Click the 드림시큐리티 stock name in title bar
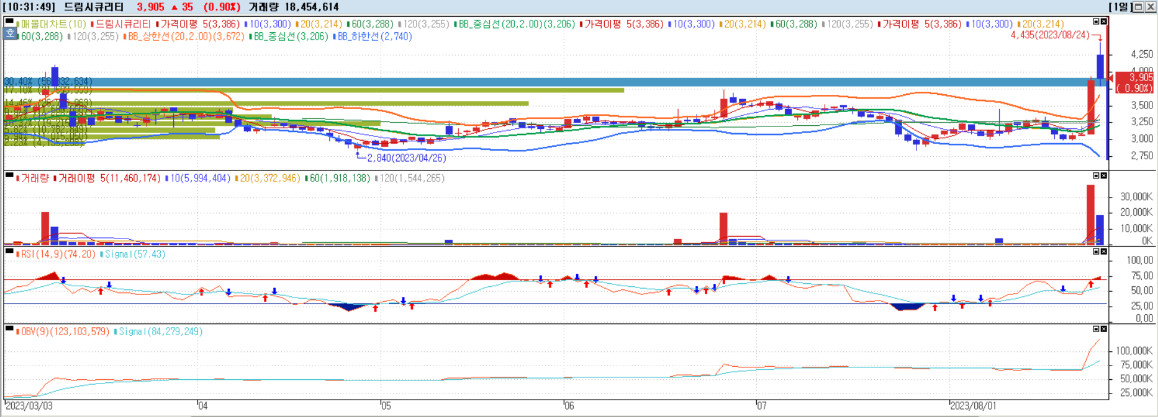The image size is (1158, 417). coord(94,7)
